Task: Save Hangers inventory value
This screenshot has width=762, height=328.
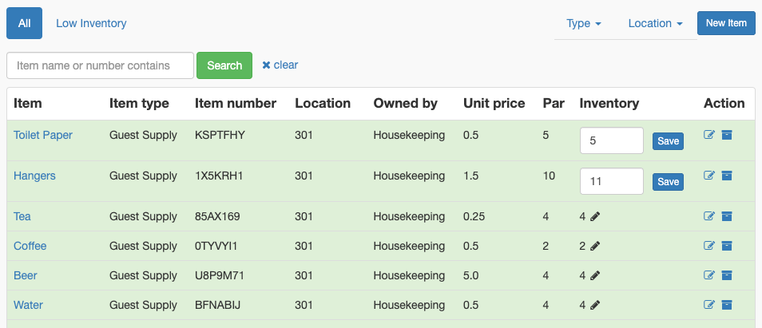Action: click(668, 182)
